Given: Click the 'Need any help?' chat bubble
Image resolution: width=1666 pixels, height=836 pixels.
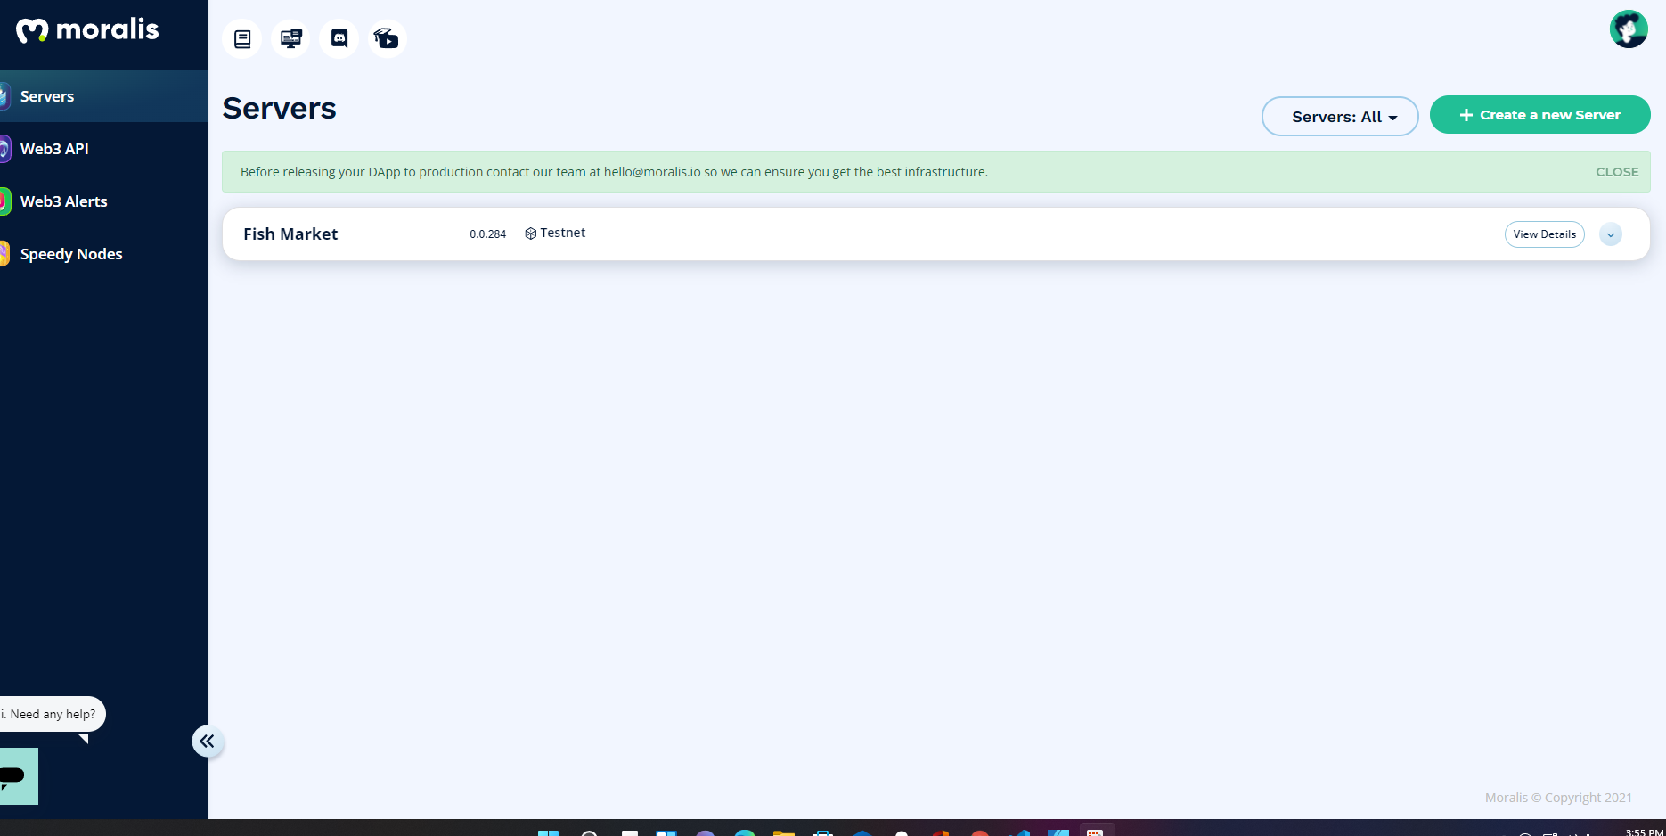Looking at the screenshot, I should [x=52, y=714].
